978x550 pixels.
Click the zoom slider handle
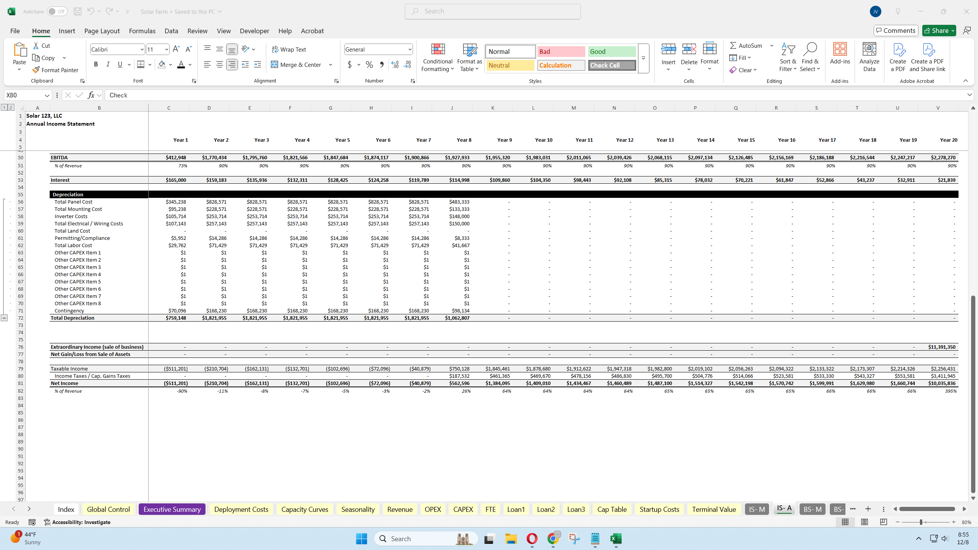[x=921, y=522]
